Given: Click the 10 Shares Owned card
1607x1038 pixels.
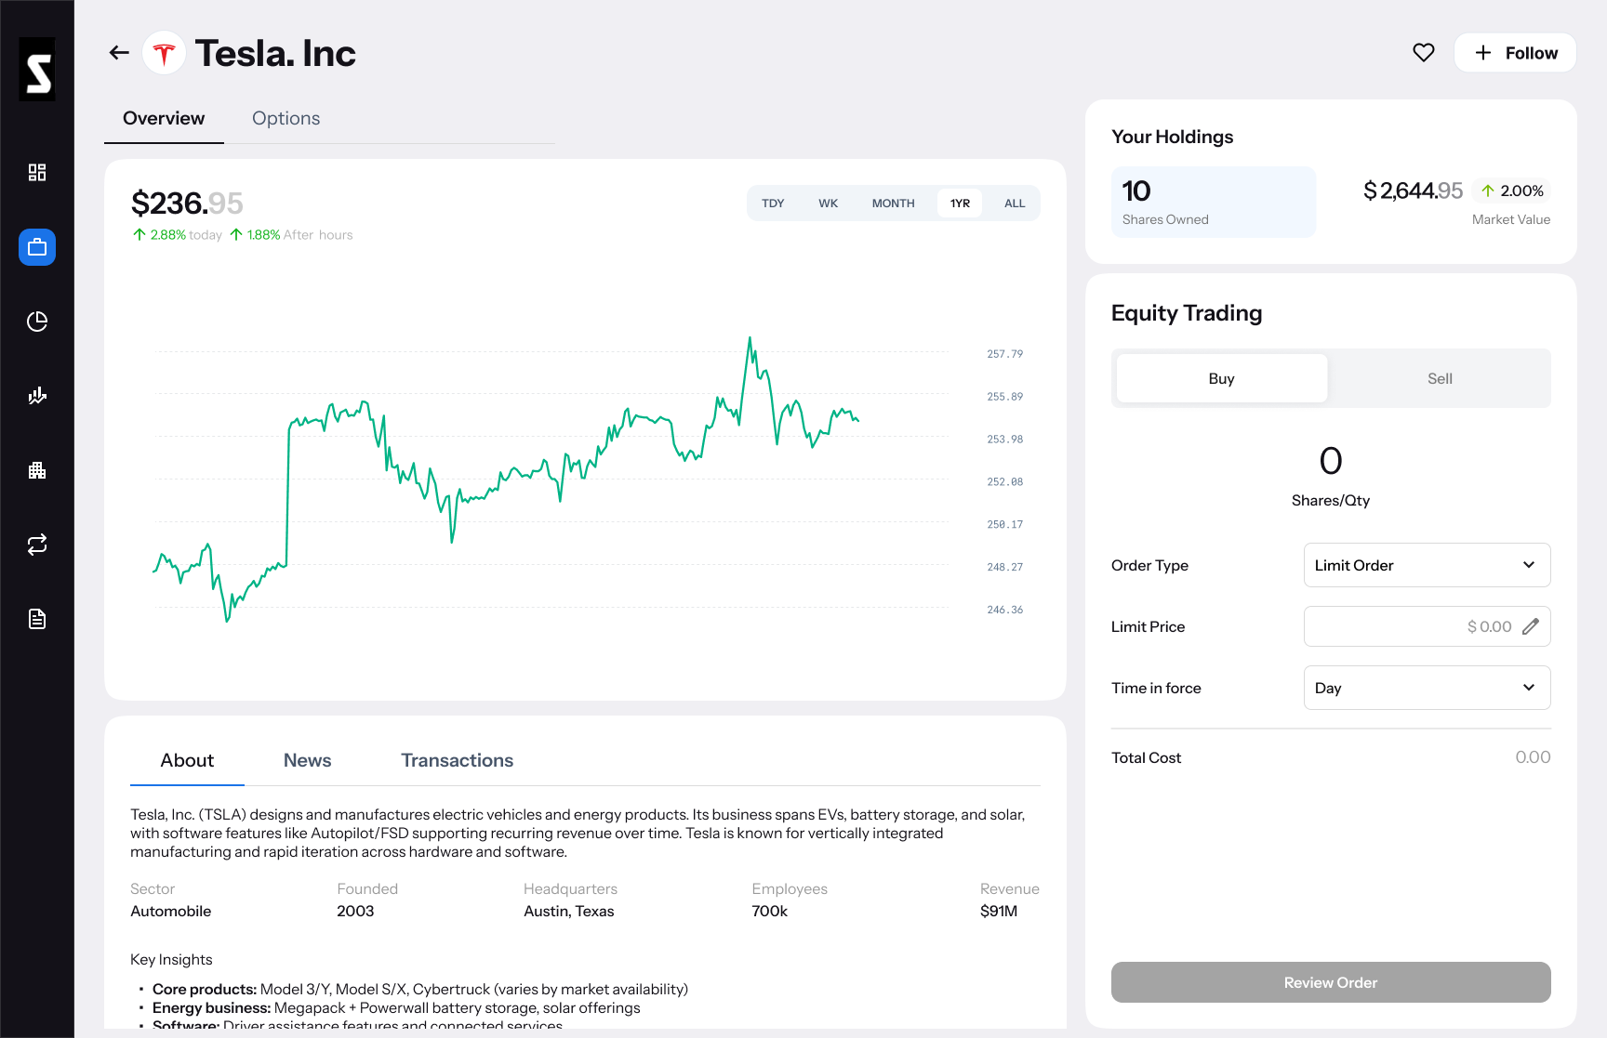Looking at the screenshot, I should tap(1214, 203).
